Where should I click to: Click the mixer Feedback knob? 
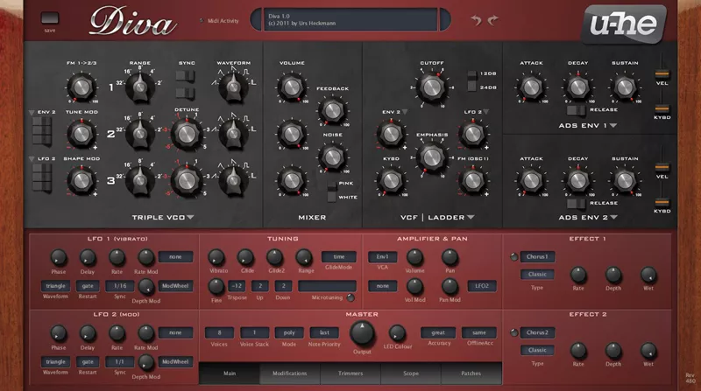coord(330,109)
